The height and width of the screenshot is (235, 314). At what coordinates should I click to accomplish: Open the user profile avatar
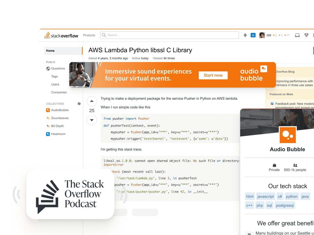tap(262, 35)
